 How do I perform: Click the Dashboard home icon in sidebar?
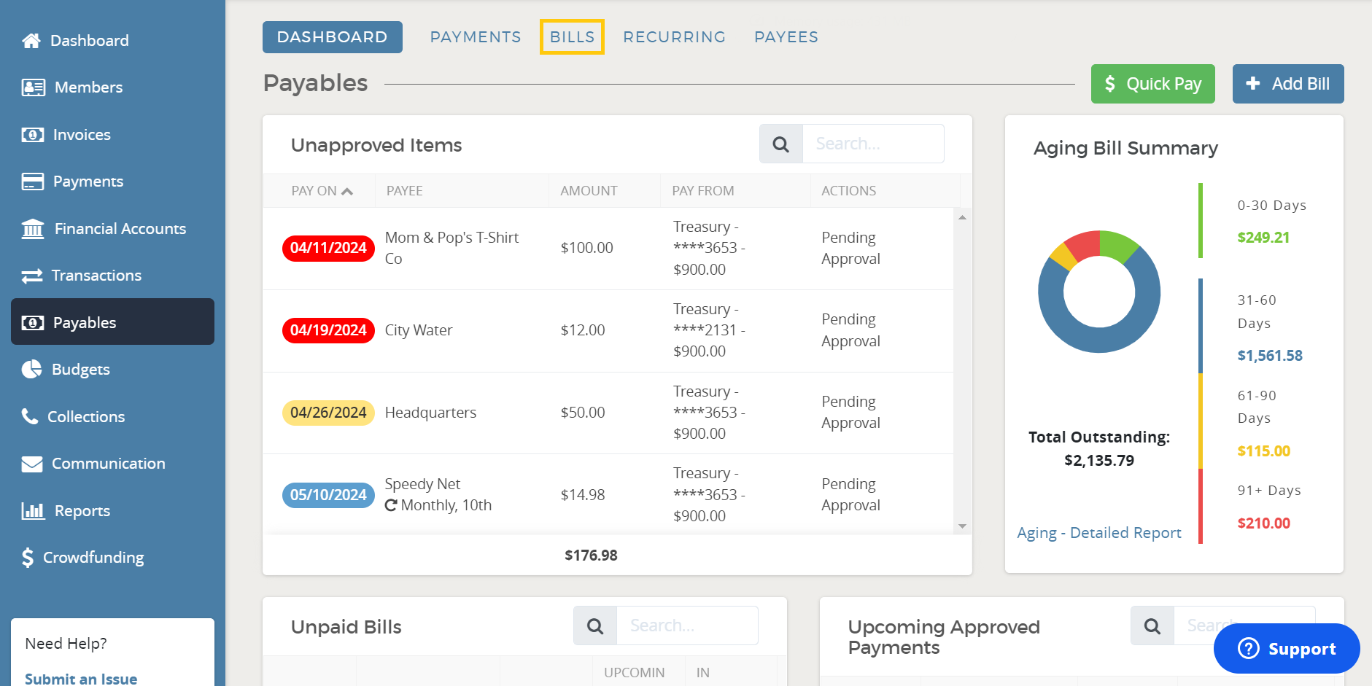click(x=31, y=41)
